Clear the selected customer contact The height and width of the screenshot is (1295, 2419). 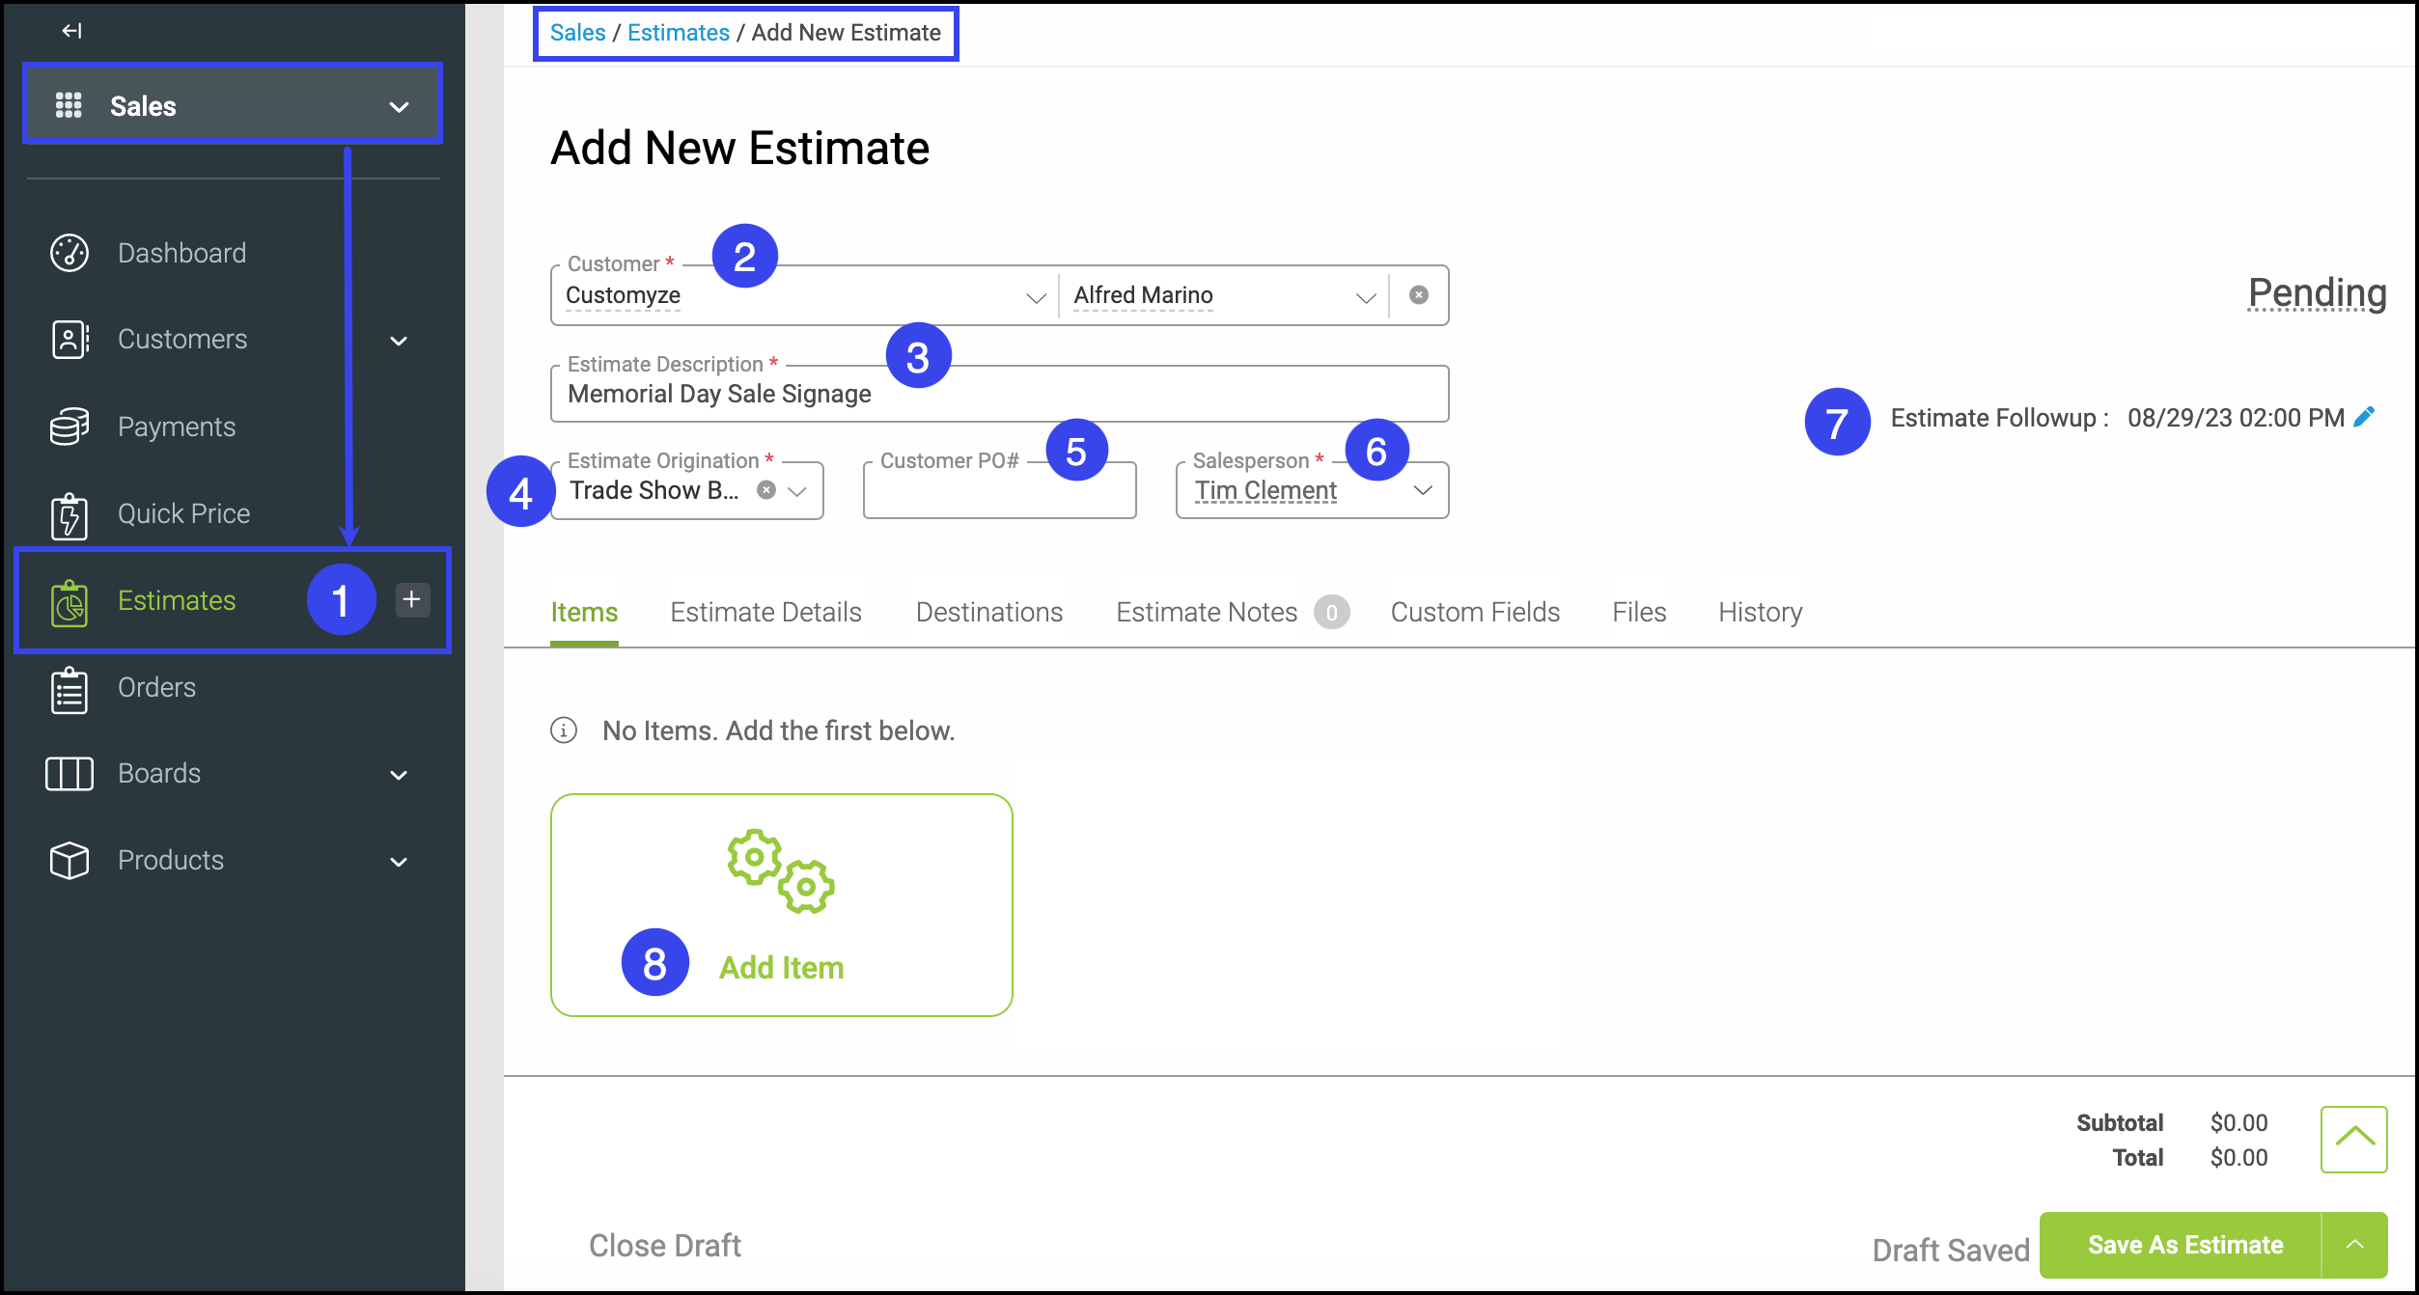pyautogui.click(x=1419, y=295)
